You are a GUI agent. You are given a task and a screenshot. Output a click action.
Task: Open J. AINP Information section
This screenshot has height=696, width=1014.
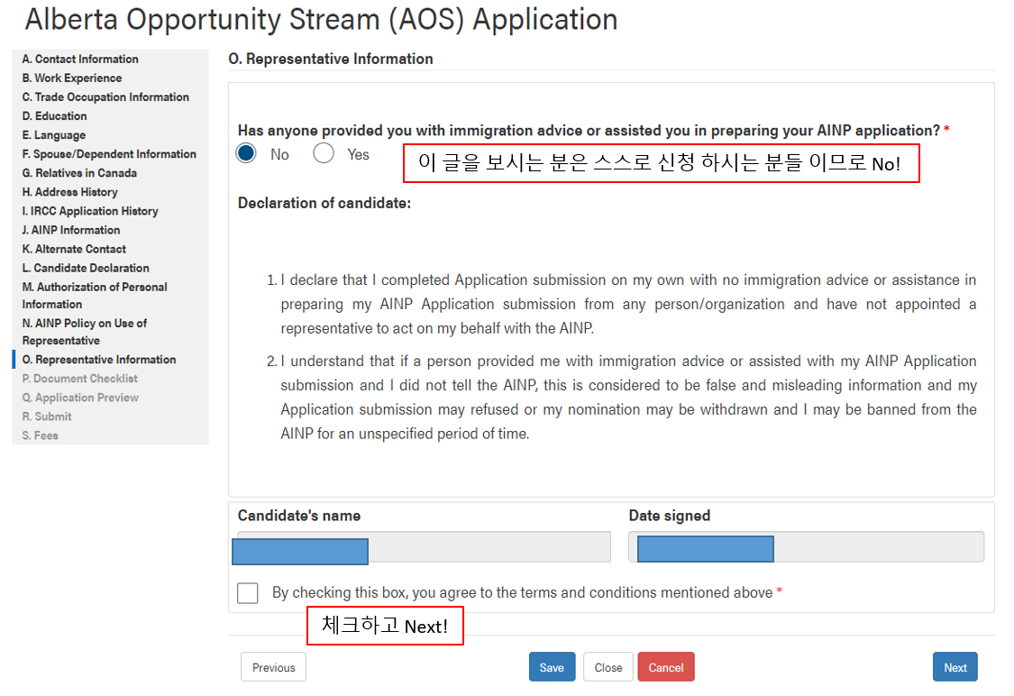coord(71,230)
